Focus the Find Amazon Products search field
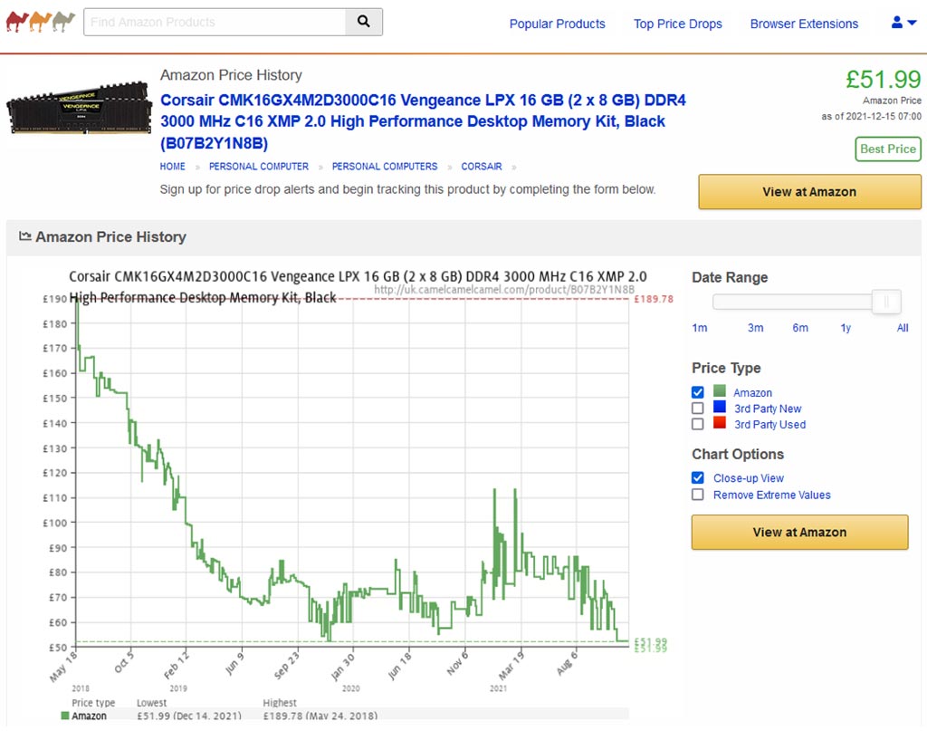Image resolution: width=927 pixels, height=731 pixels. pos(215,22)
